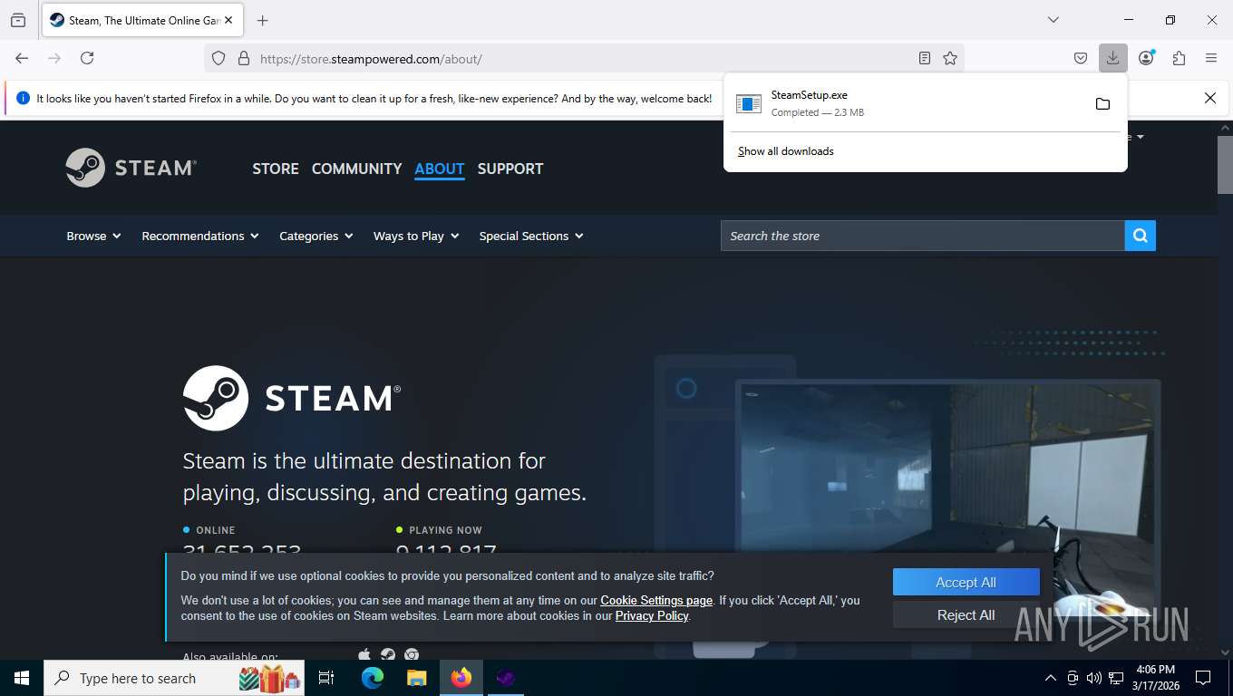
Task: Open Firefox application menu
Action: coord(1211,58)
